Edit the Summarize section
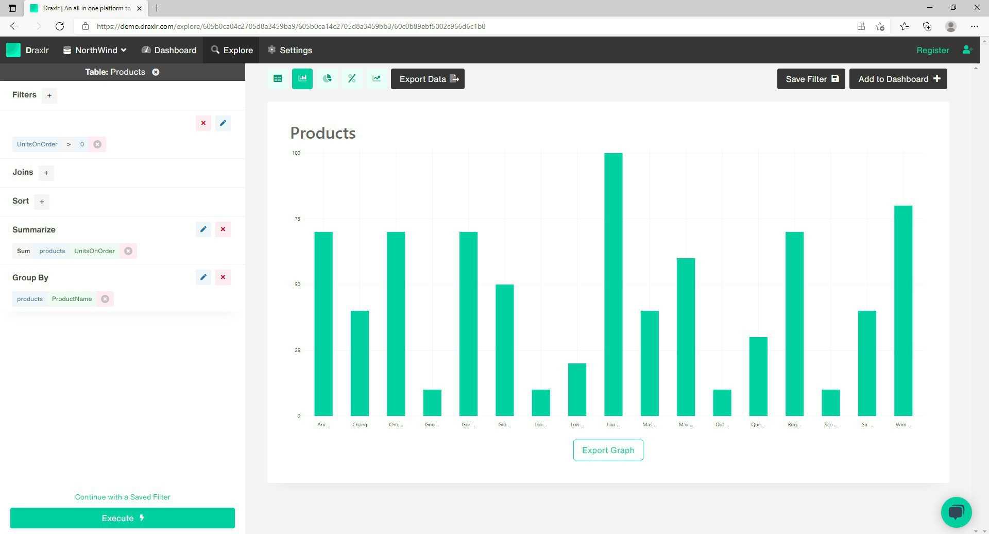The height and width of the screenshot is (534, 989). [x=203, y=229]
